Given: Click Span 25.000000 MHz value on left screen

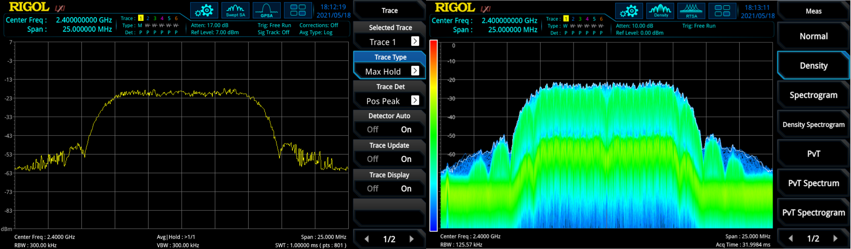Looking at the screenshot, I should tap(87, 29).
